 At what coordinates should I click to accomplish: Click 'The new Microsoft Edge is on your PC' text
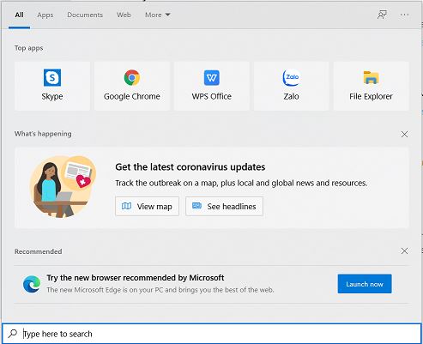(x=160, y=290)
